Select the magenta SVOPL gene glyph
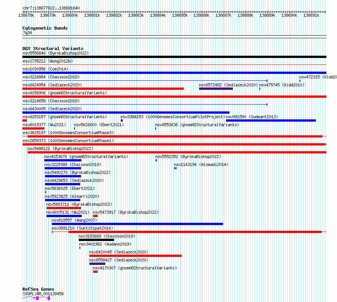This screenshot has width=337, height=302. click(x=36, y=298)
